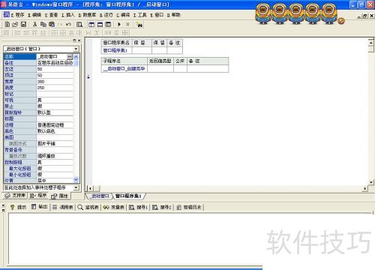375x270 pixels.
Task: Switch to the 程序 panel tab
Action: click(x=38, y=196)
